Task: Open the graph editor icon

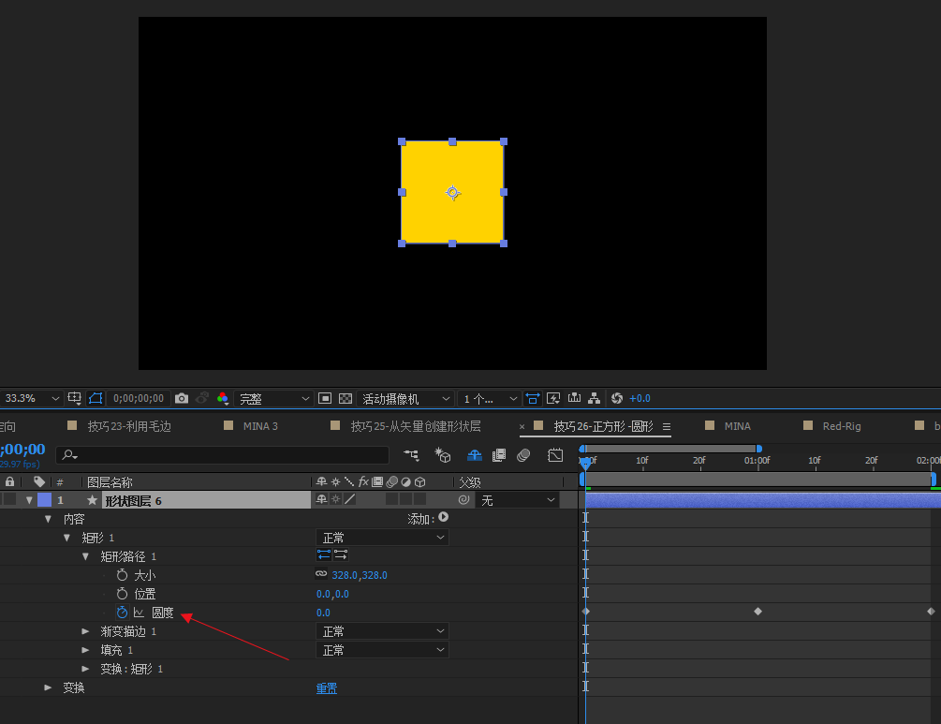Action: point(555,455)
